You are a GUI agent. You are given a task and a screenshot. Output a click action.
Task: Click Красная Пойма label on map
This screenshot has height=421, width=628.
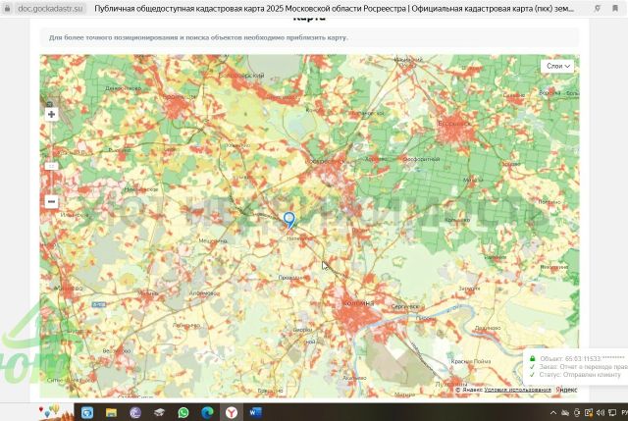tap(471, 361)
